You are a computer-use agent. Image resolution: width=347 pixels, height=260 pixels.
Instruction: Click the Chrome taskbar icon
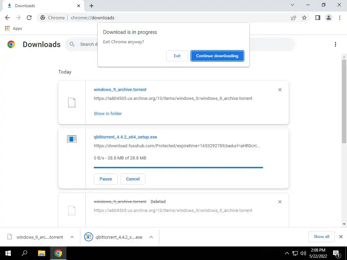click(58, 253)
